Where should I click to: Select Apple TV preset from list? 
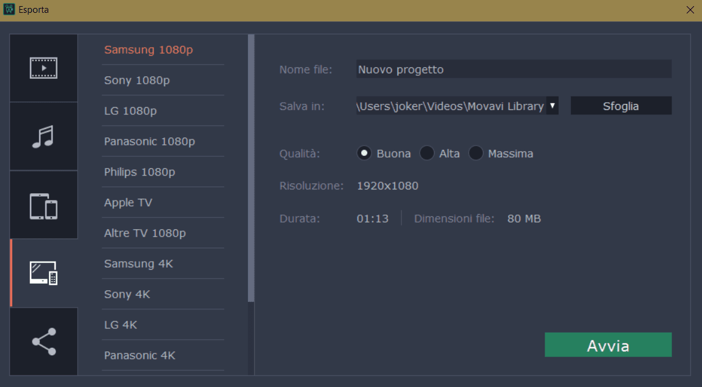(129, 203)
